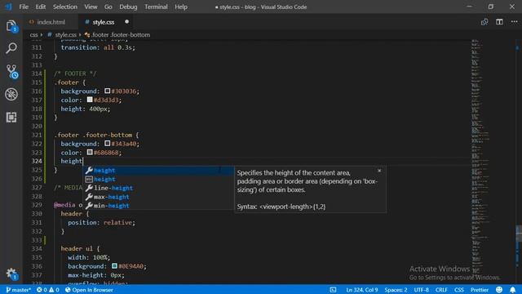Screen dimensions: 522x294
Task: Open the Explorer view in activity bar
Action: 11,26
